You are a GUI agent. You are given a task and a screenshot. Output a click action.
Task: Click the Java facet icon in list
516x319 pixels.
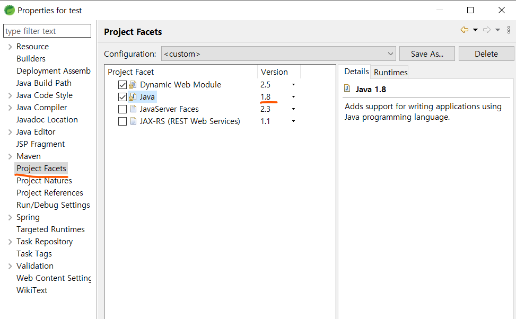coord(133,97)
